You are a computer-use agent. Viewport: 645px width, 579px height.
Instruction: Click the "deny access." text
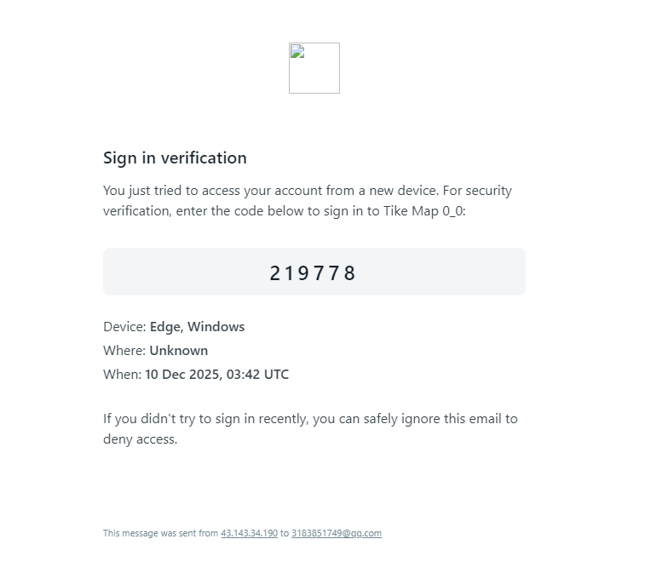[x=140, y=440]
